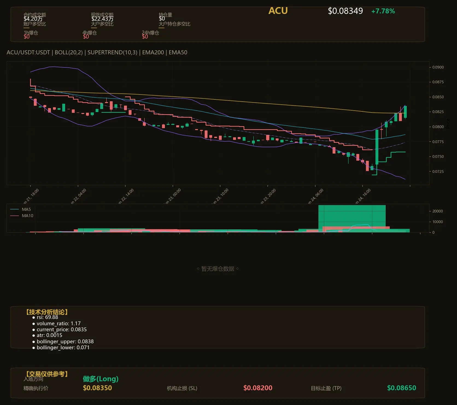Select the 20000 volume axis label
The width and height of the screenshot is (457, 405).
coord(438,211)
